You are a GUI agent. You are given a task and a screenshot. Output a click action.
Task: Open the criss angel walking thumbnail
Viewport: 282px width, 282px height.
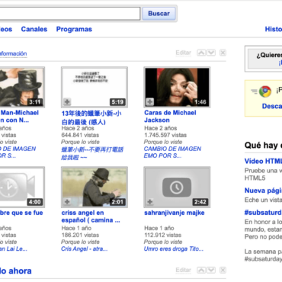tap(95, 187)
